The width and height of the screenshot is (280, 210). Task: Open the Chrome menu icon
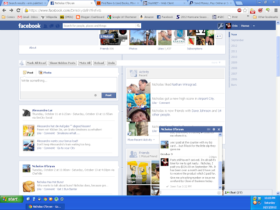pyautogui.click(x=276, y=10)
